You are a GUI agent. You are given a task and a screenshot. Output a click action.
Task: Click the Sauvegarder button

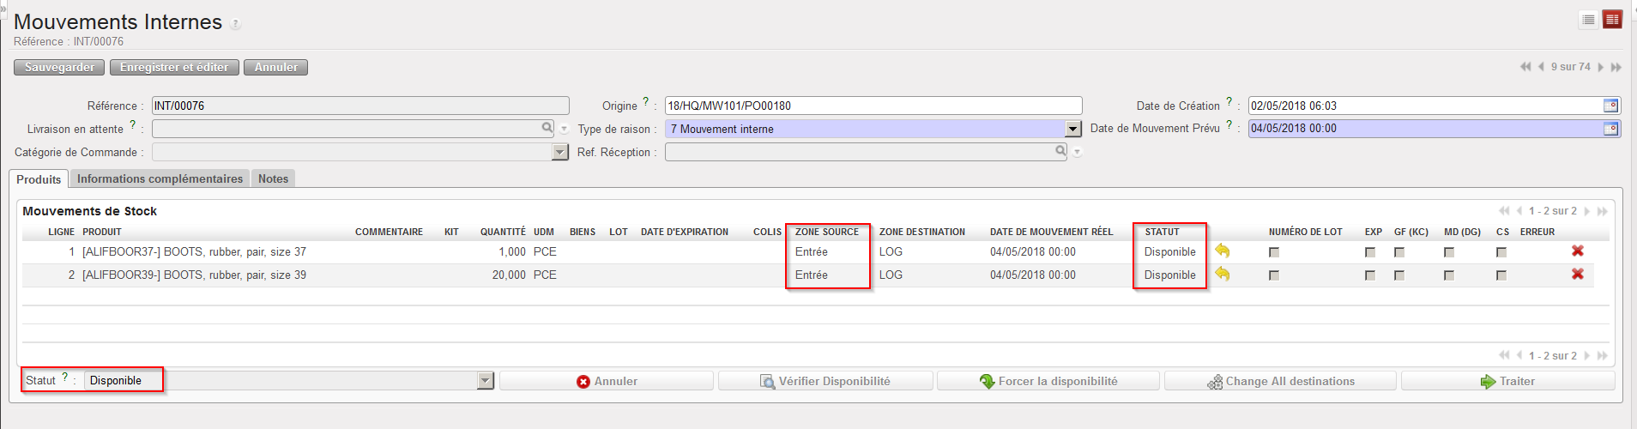click(59, 67)
